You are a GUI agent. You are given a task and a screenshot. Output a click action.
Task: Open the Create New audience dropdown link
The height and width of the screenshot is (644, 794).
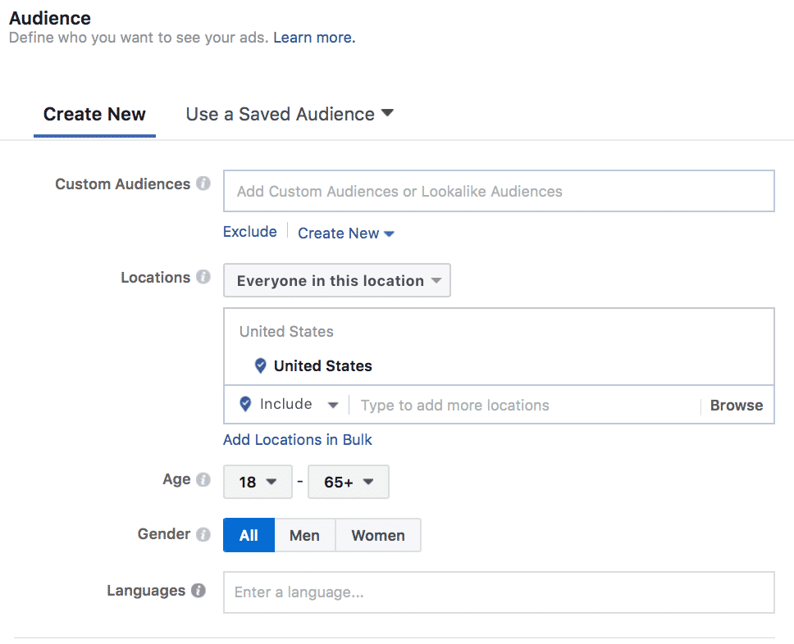346,234
